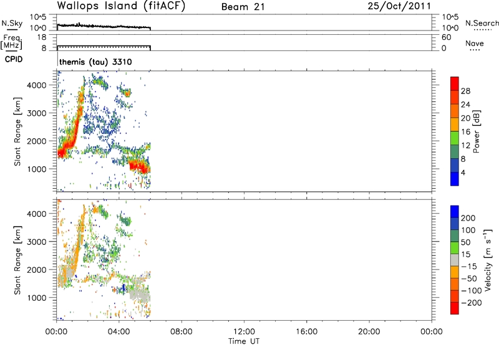This screenshot has width=499, height=345.
Task: Click the date "25/Oct/2011"
Action: coord(399,6)
